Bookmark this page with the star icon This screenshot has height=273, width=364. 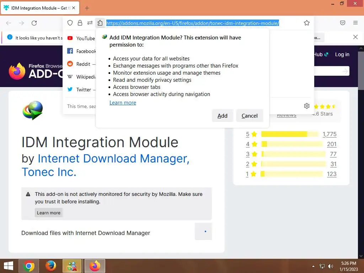(307, 23)
